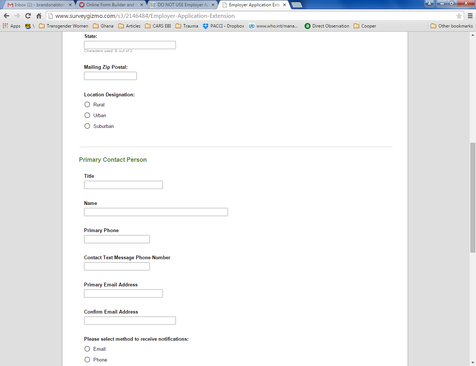Click the Primary Phone input field
The height and width of the screenshot is (366, 476).
(x=117, y=239)
